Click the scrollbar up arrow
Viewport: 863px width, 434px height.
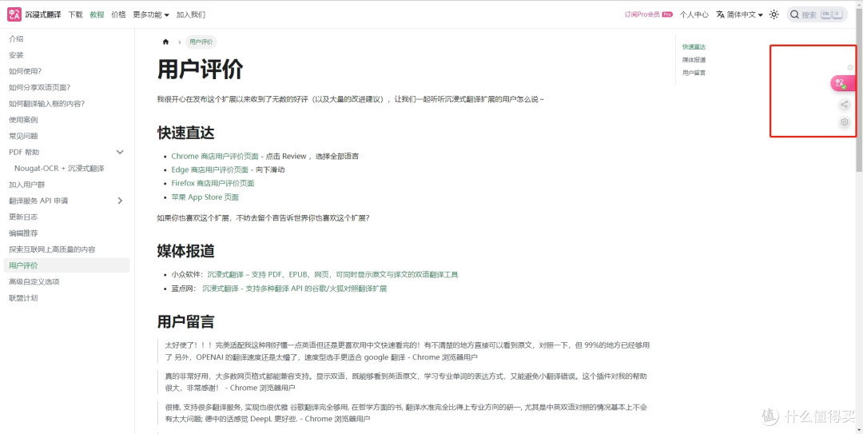(858, 5)
